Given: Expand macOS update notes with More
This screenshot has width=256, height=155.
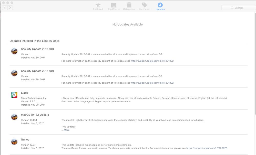Looking at the screenshot, I should click(x=66, y=130).
